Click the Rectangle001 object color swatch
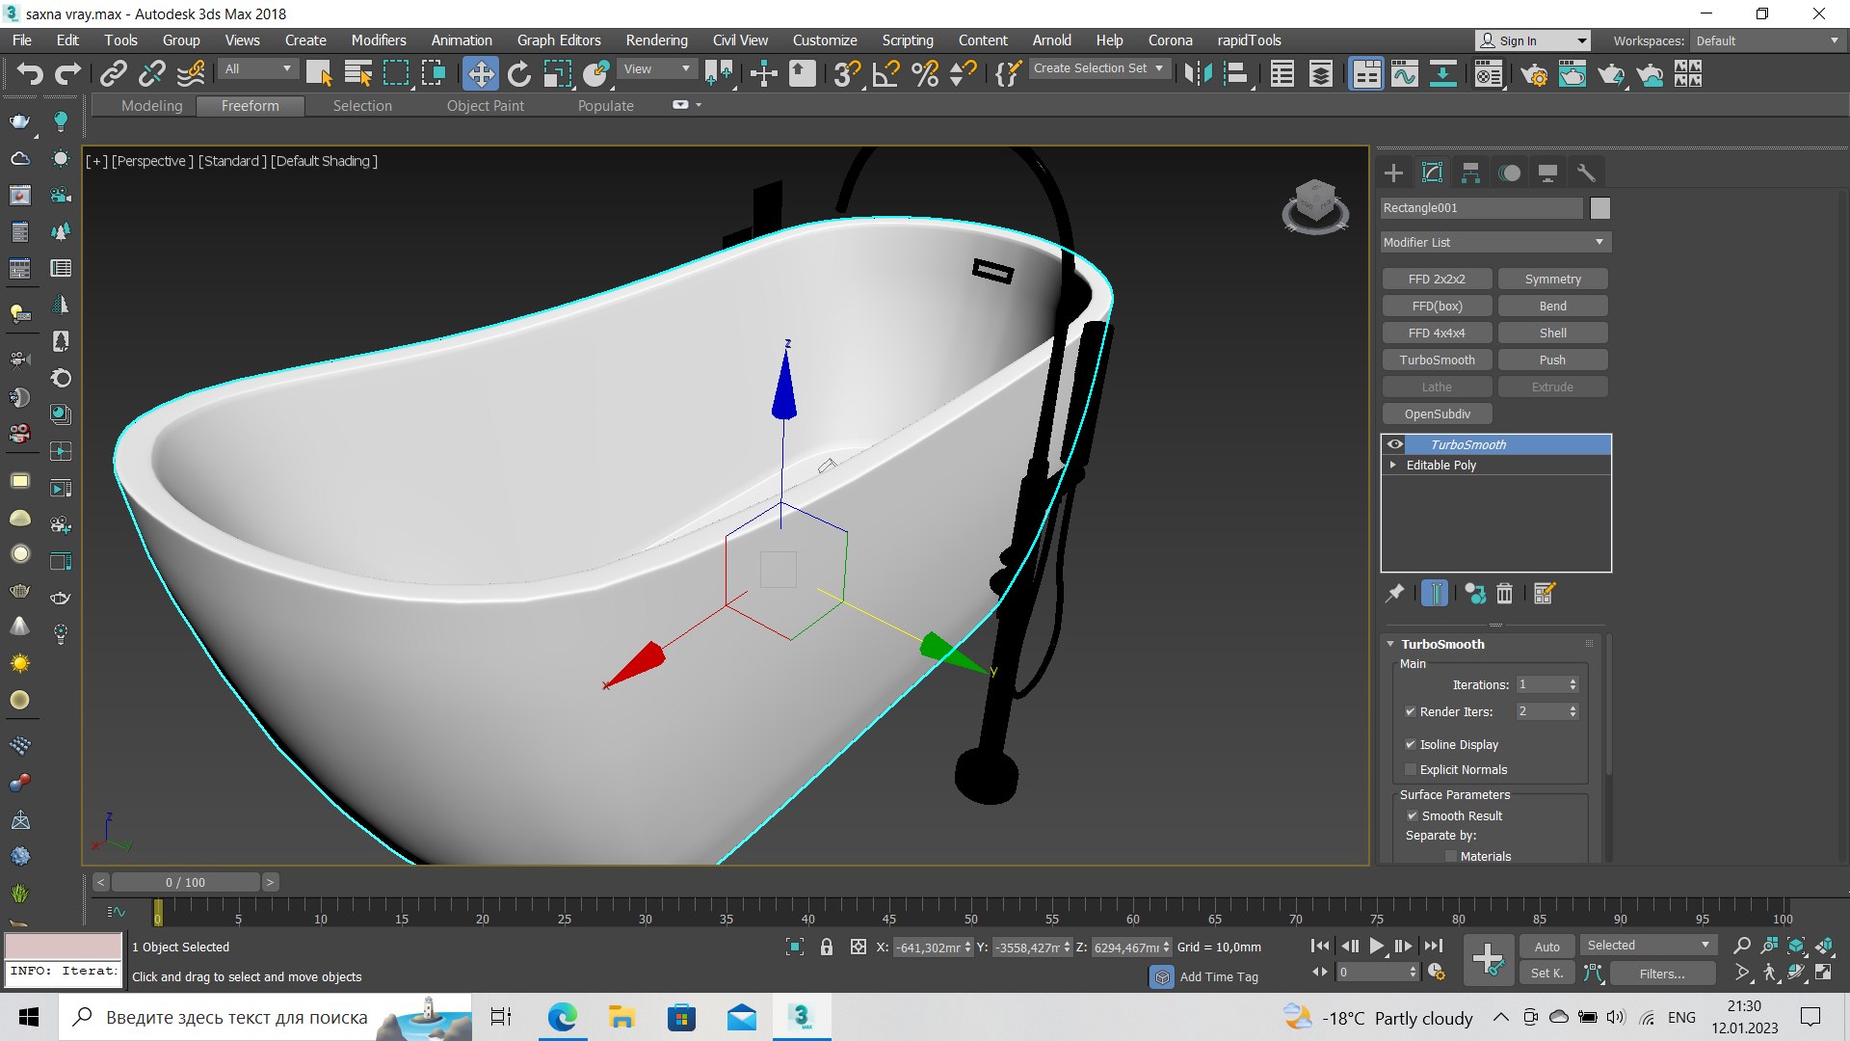Screen dimensions: 1850x1041 (1600, 208)
